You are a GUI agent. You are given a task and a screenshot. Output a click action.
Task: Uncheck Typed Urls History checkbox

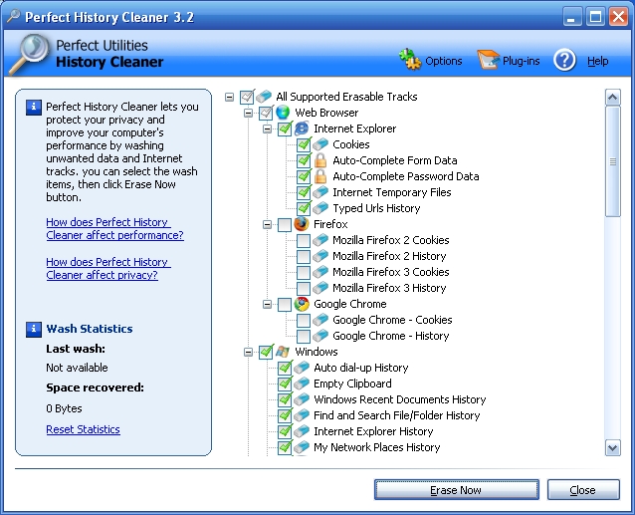click(304, 208)
